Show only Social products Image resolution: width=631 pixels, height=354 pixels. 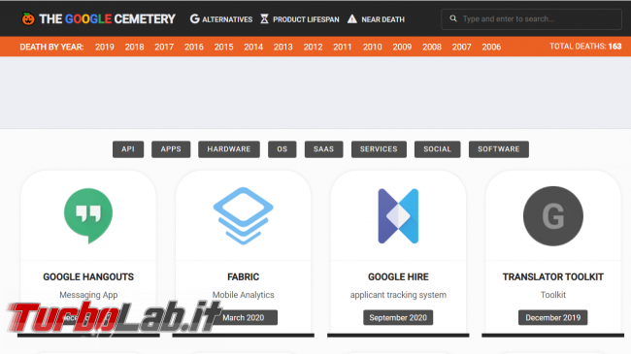437,149
